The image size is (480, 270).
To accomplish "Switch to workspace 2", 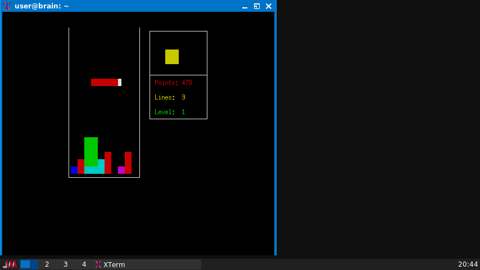I will coord(47,264).
